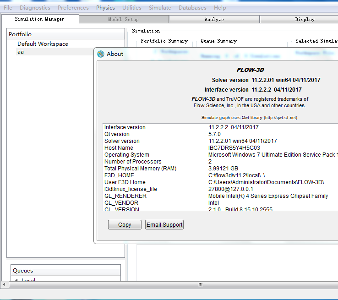Click the horizontal scrollbar left arrow
Screen dimensions: 338x300
(x=4, y=284)
